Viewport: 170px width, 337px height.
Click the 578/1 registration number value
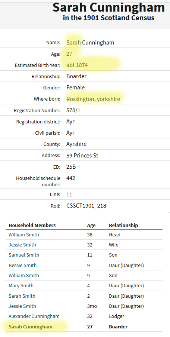click(73, 110)
